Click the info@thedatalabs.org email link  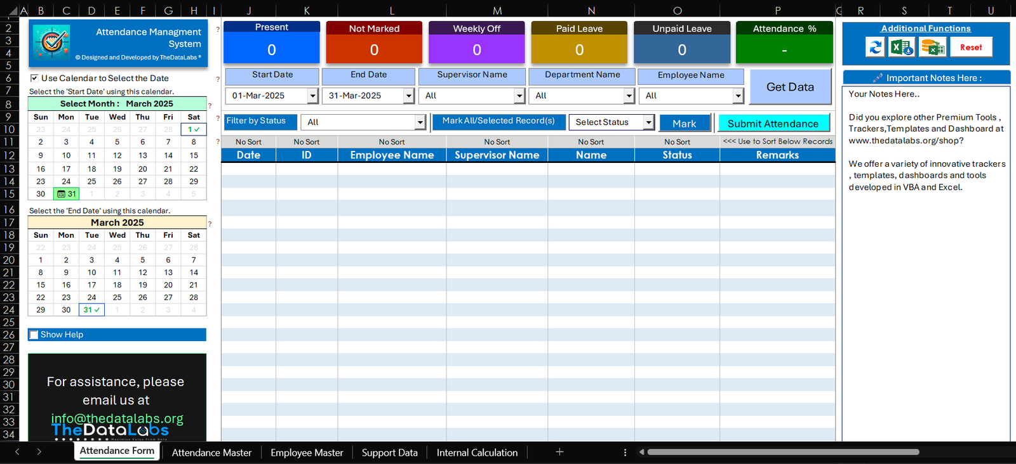(x=117, y=418)
